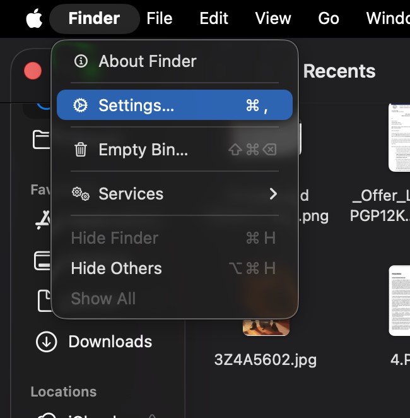Choose Hide Others menu entry
This screenshot has height=418, width=410.
[175, 268]
